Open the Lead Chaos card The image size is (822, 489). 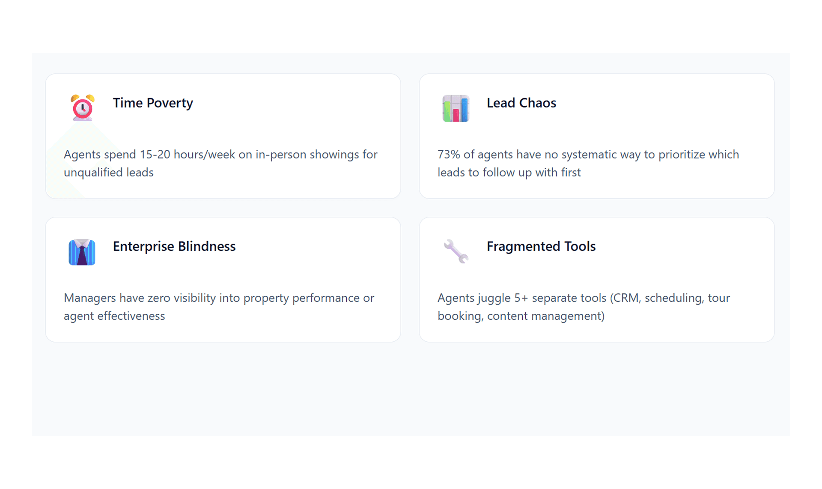pyautogui.click(x=597, y=136)
